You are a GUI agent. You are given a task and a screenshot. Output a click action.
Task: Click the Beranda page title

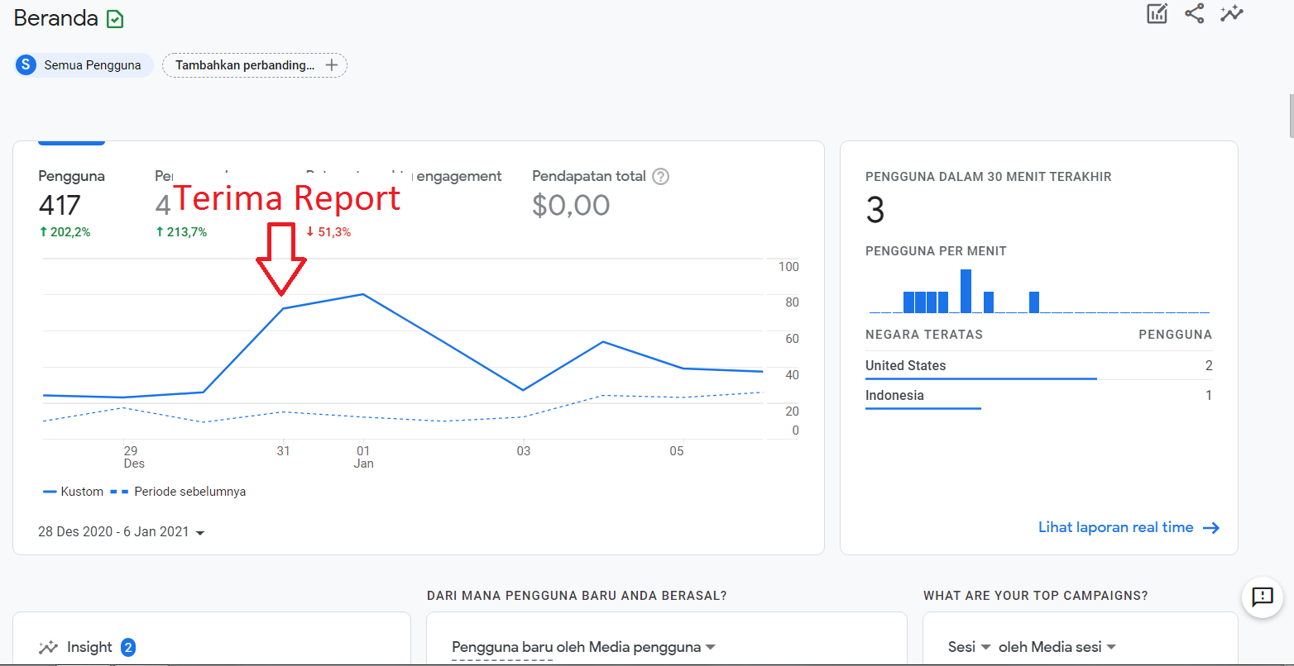click(x=56, y=18)
